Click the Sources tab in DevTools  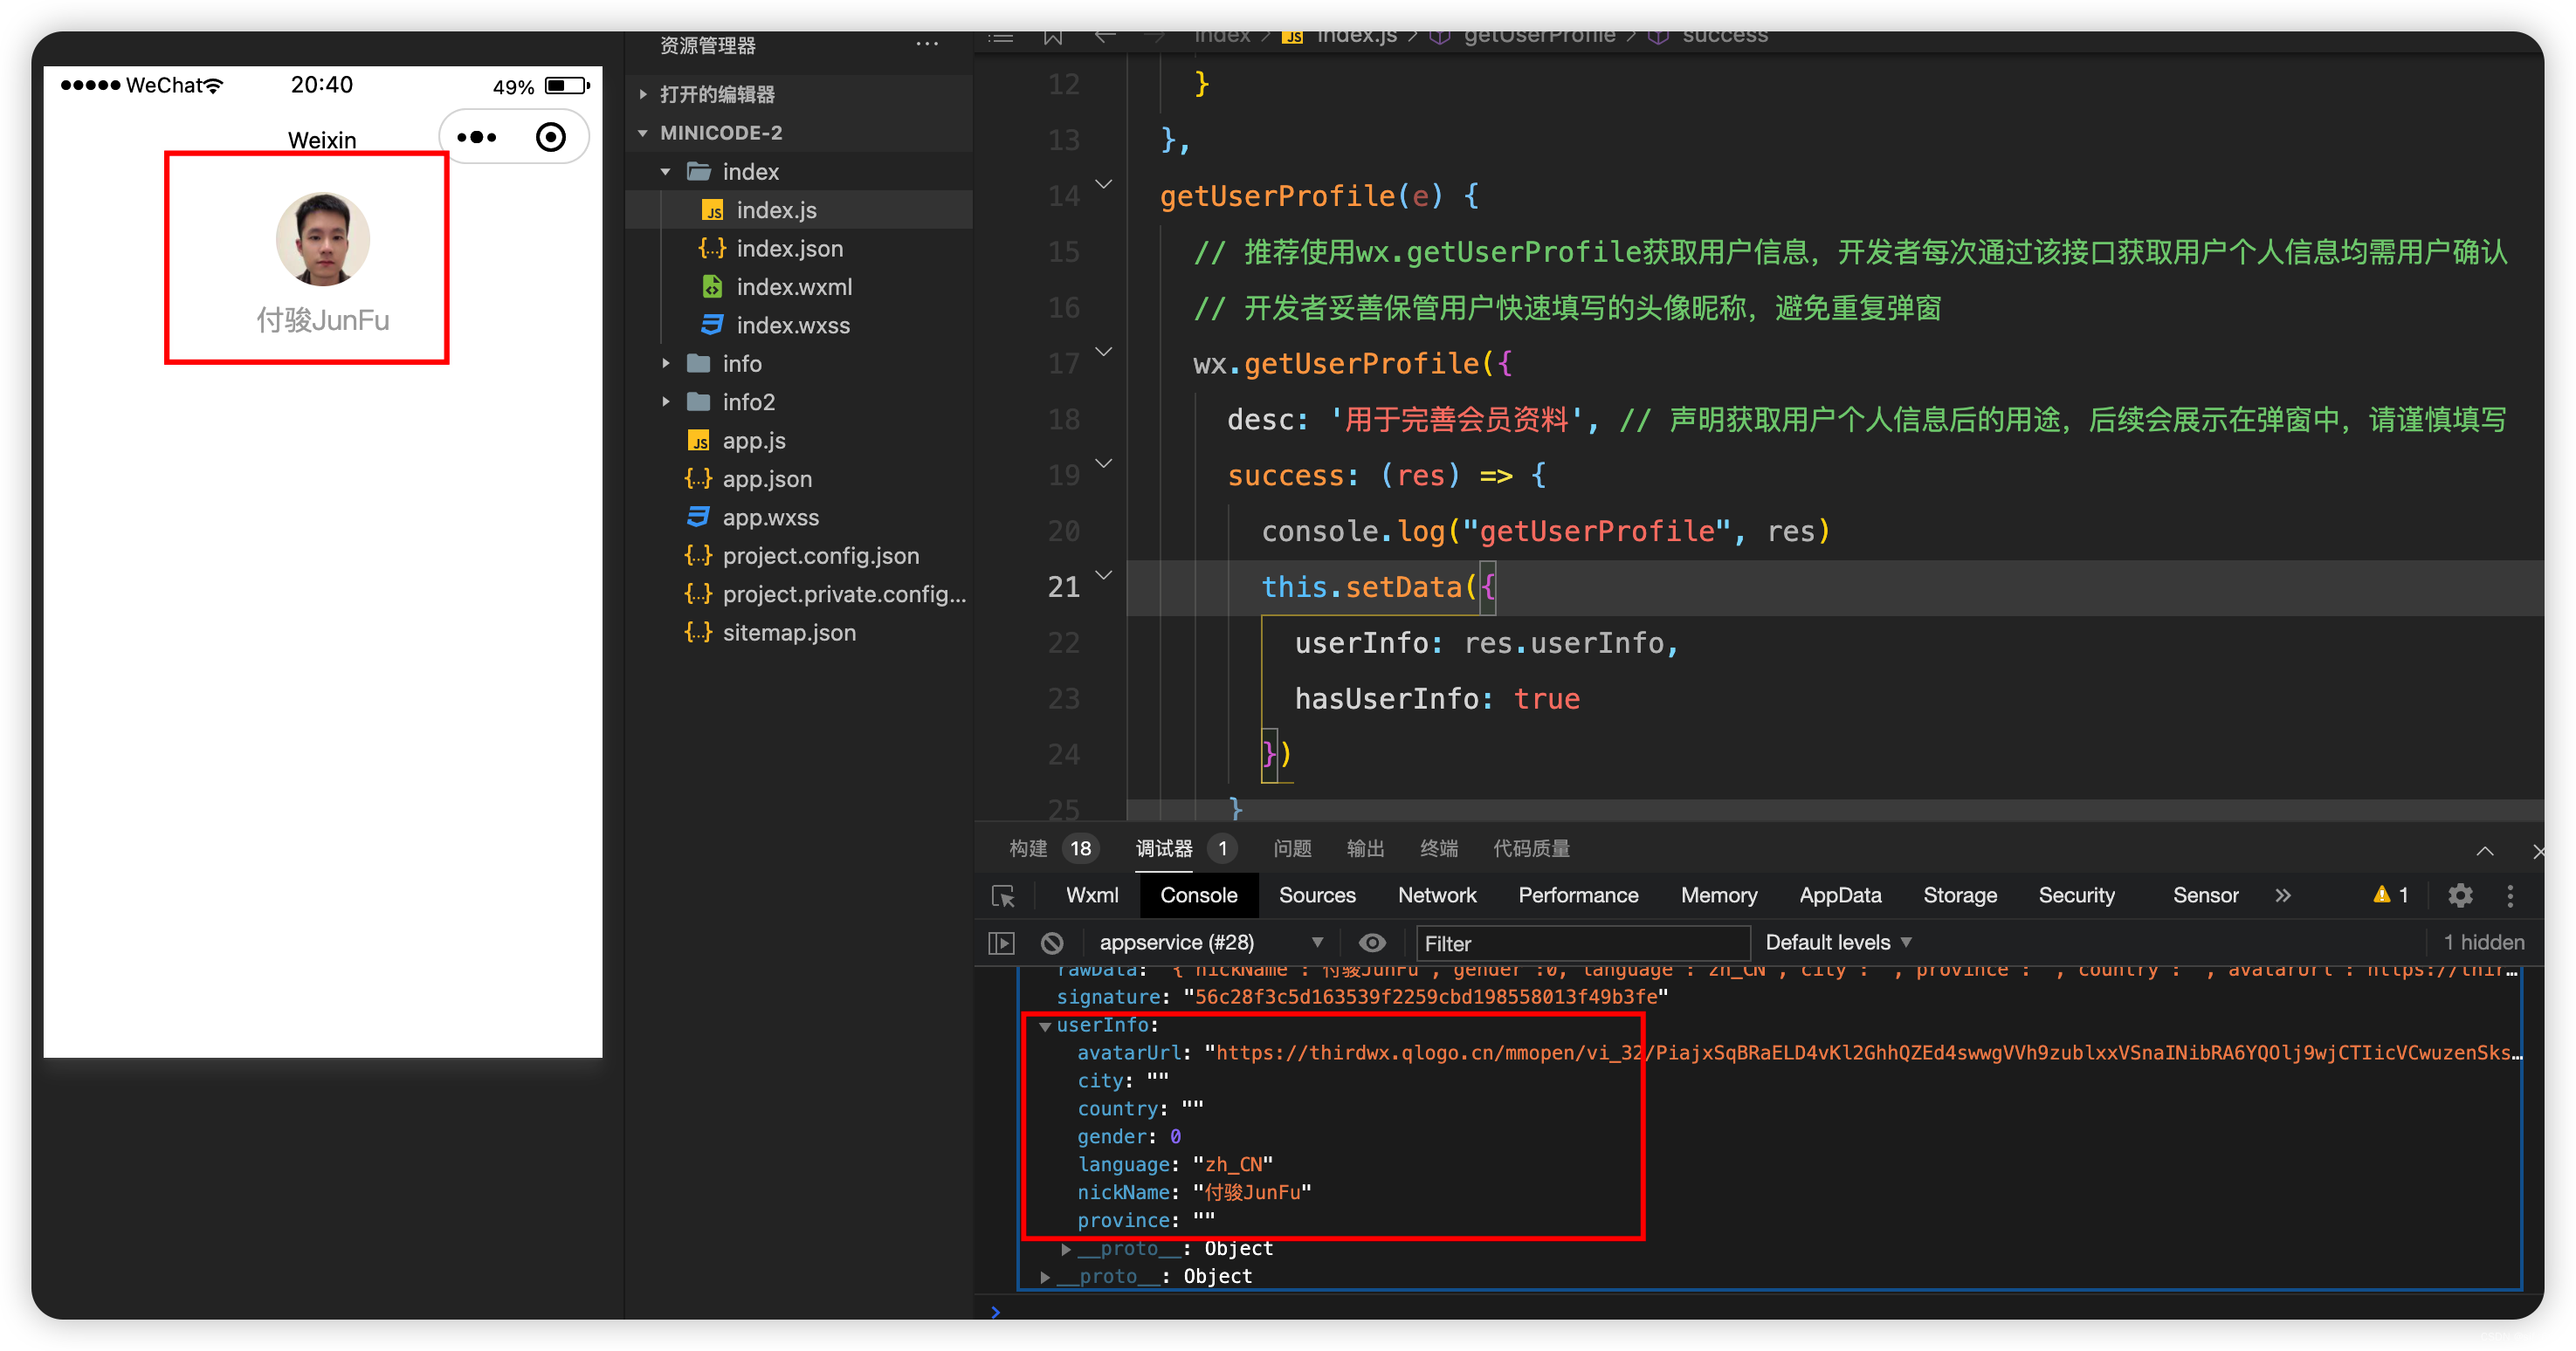(1320, 893)
